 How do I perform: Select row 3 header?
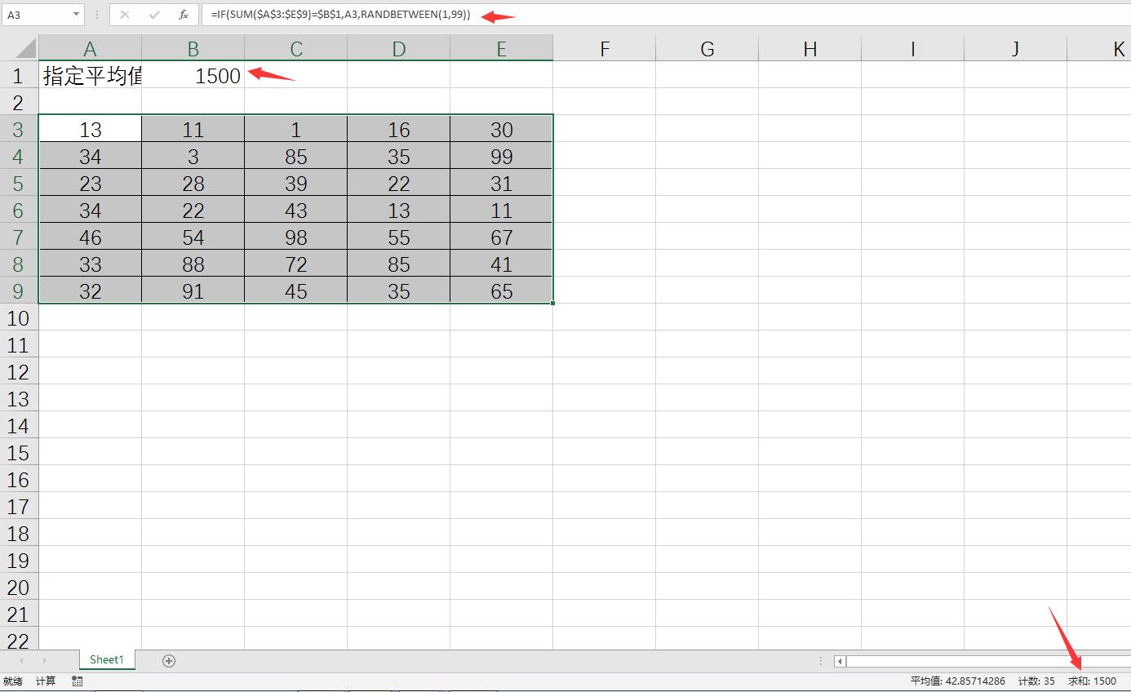(x=19, y=129)
